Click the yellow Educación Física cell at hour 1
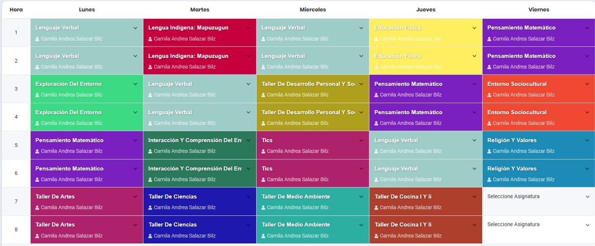The image size is (595, 246). coord(426,33)
